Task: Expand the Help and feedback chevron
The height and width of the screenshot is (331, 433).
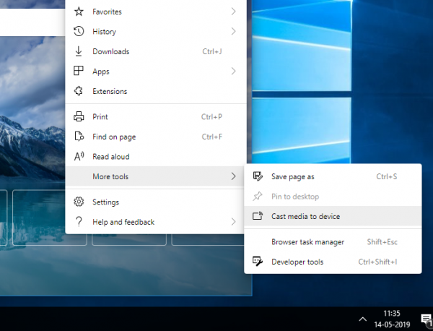Action: click(233, 222)
